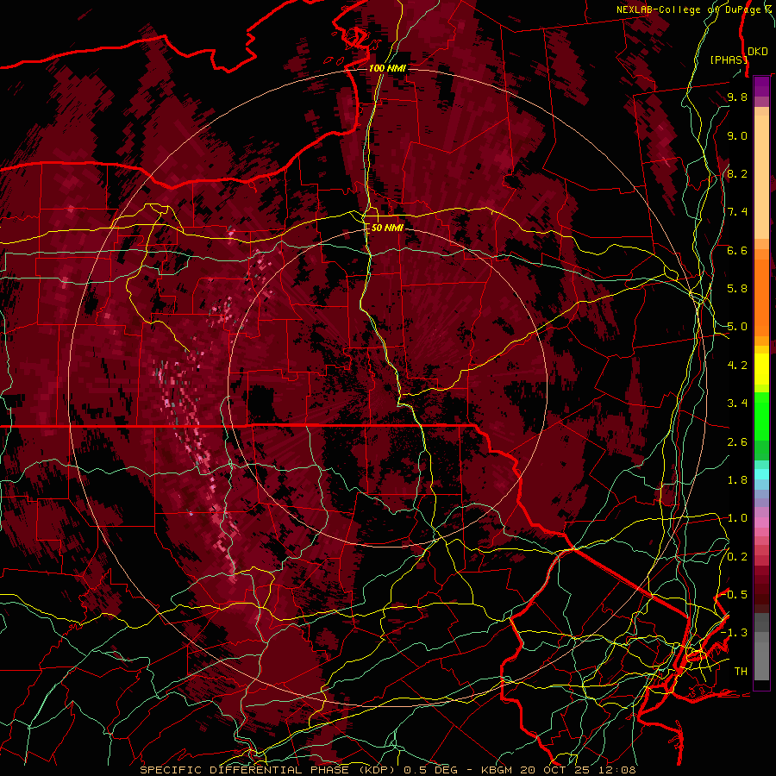The height and width of the screenshot is (776, 776).
Task: Click the 6.6 value on the color scale
Action: [x=737, y=250]
